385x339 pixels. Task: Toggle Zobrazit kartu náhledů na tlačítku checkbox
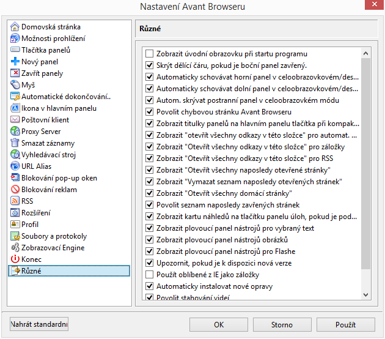(149, 217)
